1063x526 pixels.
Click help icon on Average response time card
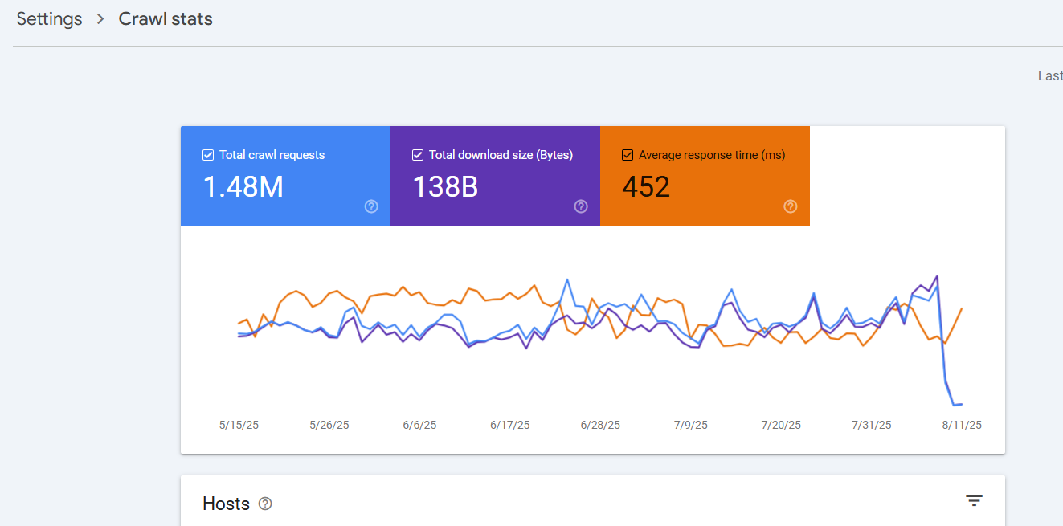point(791,206)
